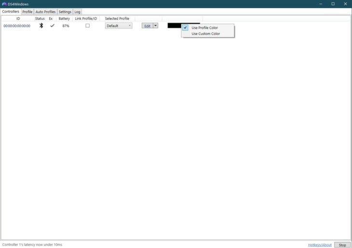Image resolution: width=352 pixels, height=248 pixels.
Task: Click the Ex column header
Action: tap(51, 18)
